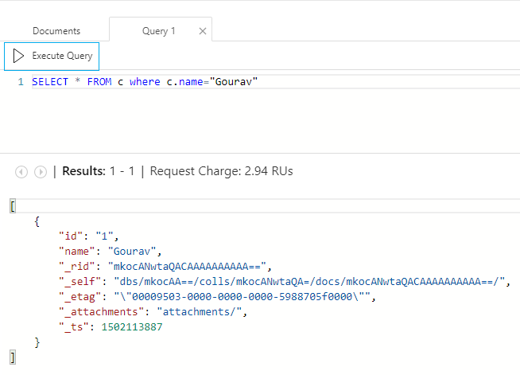Click the "Gourav" string in the query
This screenshot has height=375, width=520.
[235, 82]
